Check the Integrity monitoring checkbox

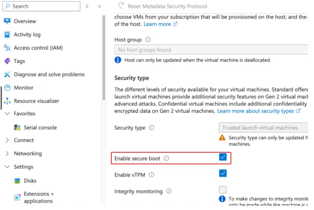click(x=223, y=190)
